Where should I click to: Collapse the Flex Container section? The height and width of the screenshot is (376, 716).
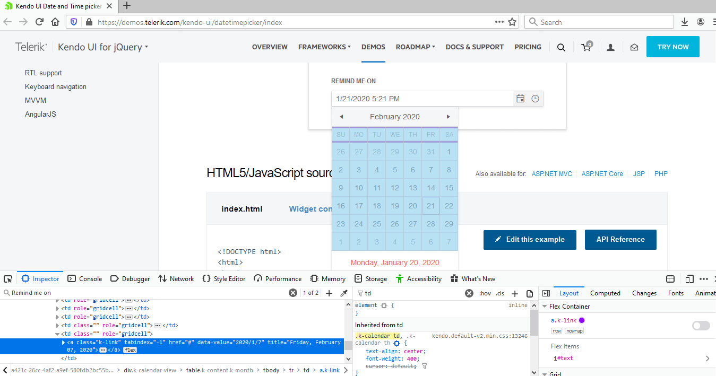coord(544,307)
